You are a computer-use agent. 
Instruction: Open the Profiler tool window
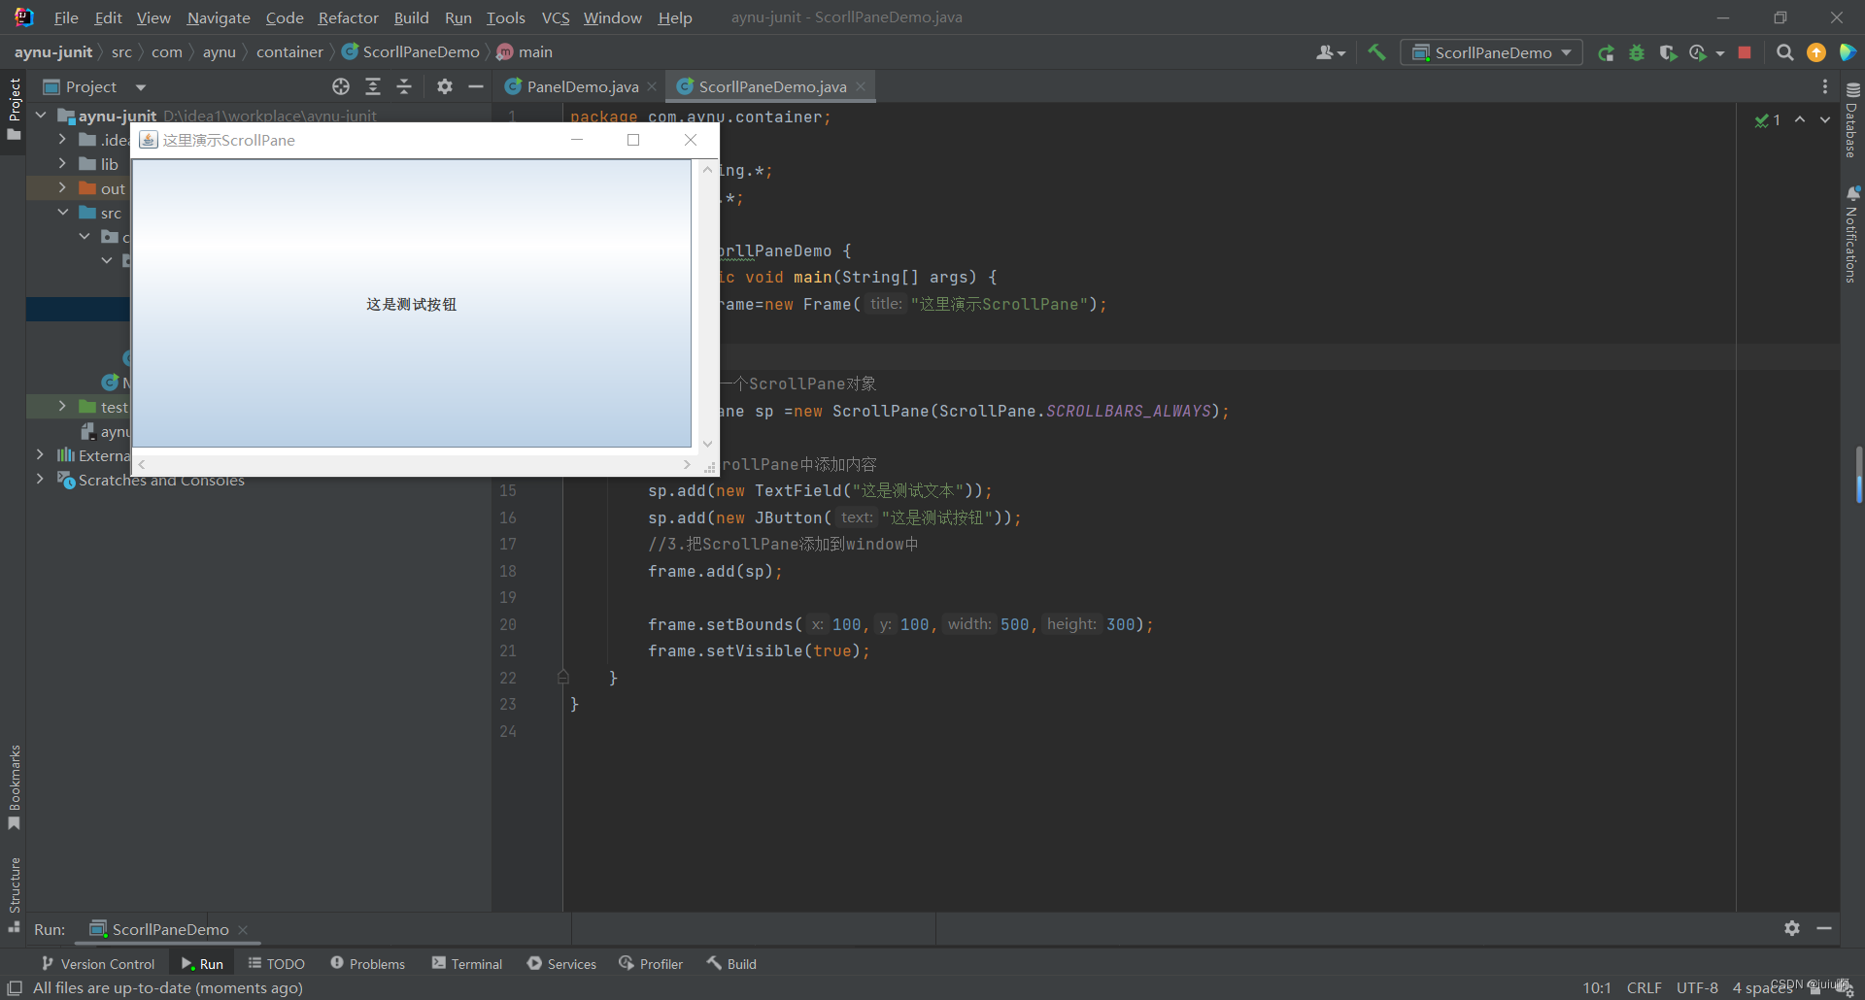coord(651,963)
